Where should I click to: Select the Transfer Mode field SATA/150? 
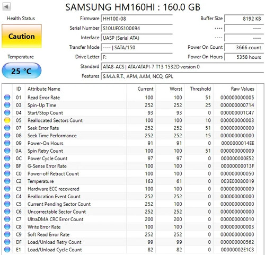(x=137, y=47)
